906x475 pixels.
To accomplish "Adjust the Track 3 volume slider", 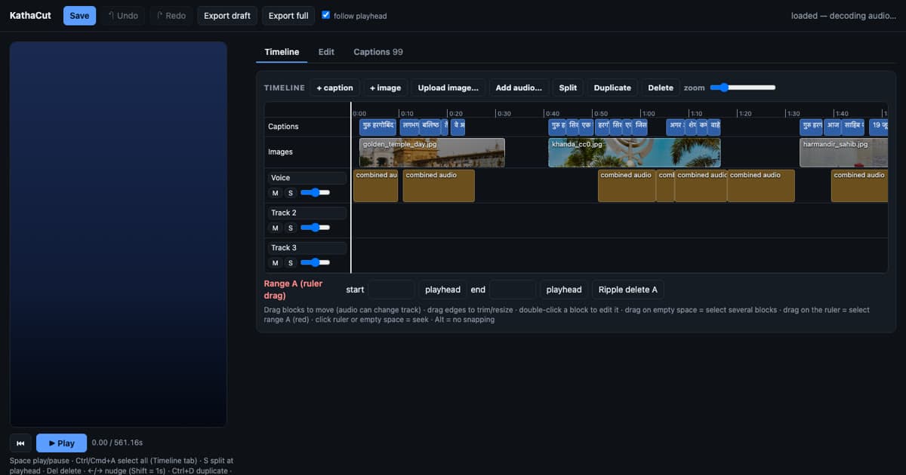I will click(x=315, y=262).
